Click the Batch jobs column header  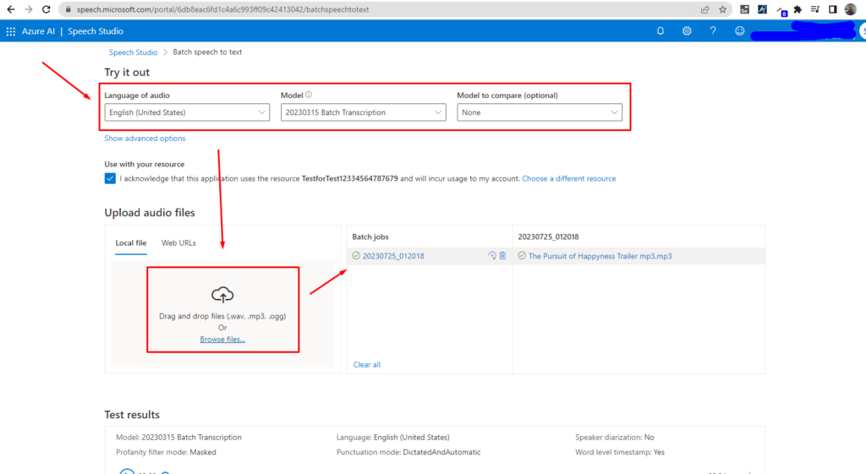(x=370, y=237)
